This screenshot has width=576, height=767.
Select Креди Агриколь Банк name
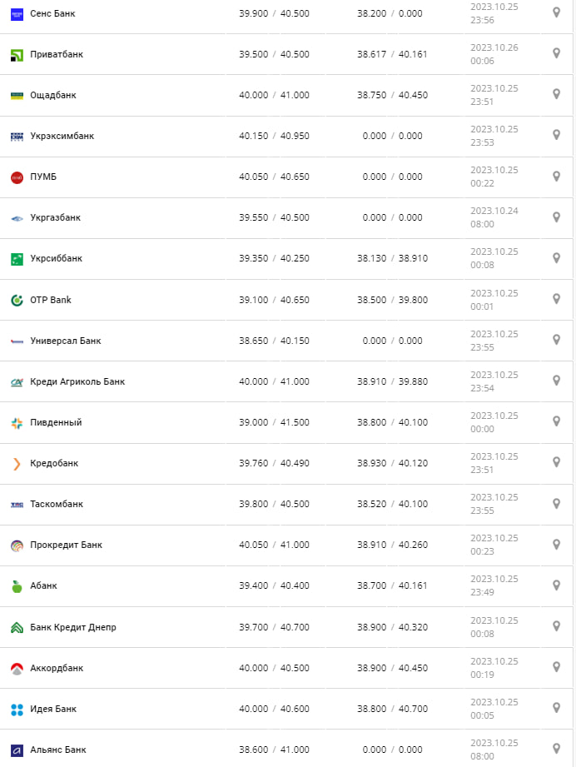[77, 381]
